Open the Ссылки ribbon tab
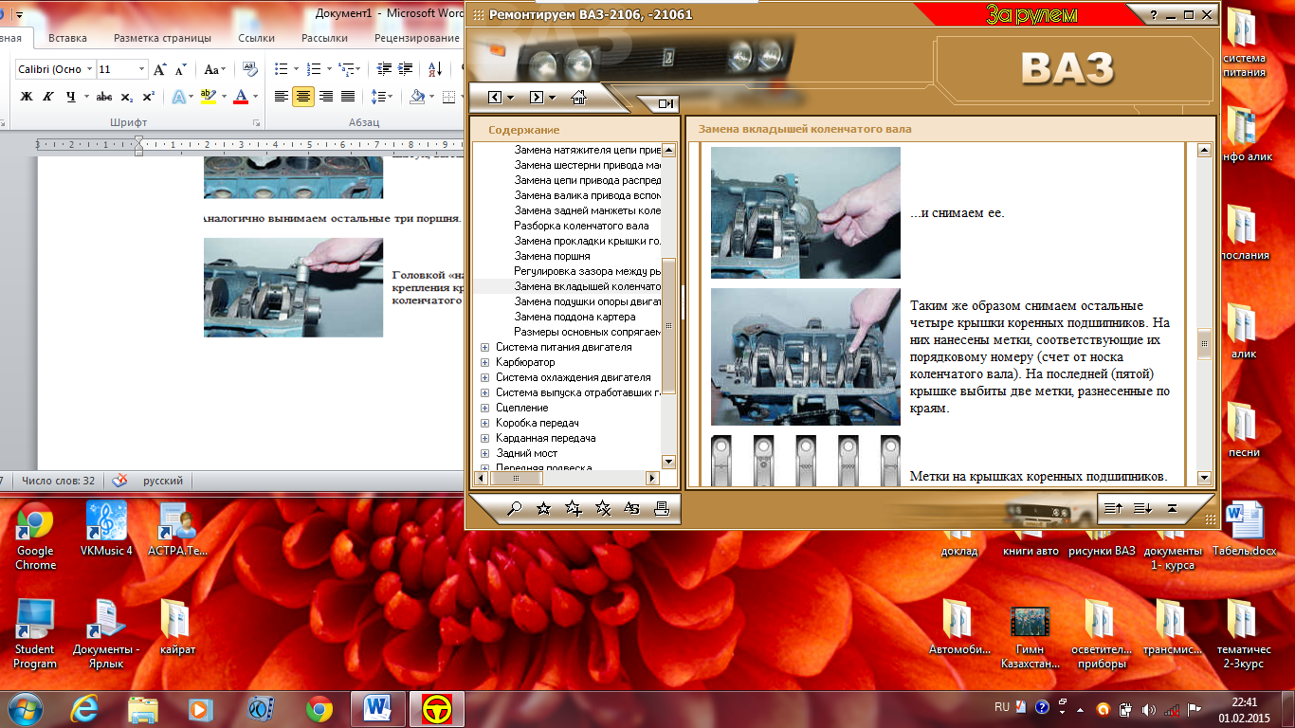The image size is (1295, 728). [x=256, y=38]
